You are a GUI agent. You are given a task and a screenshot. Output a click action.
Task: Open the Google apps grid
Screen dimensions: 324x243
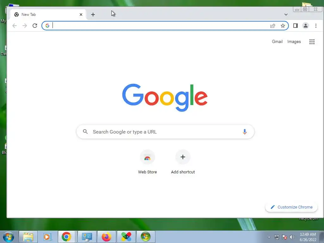pos(312,42)
